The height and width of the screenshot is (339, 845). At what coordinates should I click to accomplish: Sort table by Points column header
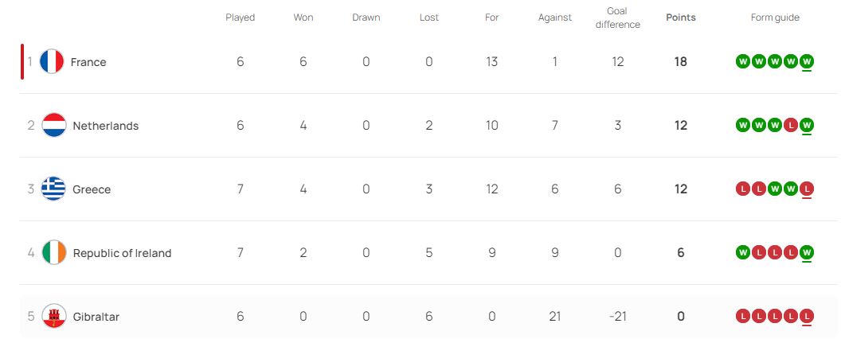pyautogui.click(x=681, y=18)
